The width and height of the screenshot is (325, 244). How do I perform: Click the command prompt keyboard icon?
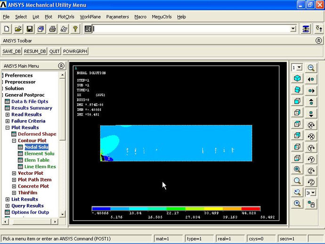(x=88, y=29)
